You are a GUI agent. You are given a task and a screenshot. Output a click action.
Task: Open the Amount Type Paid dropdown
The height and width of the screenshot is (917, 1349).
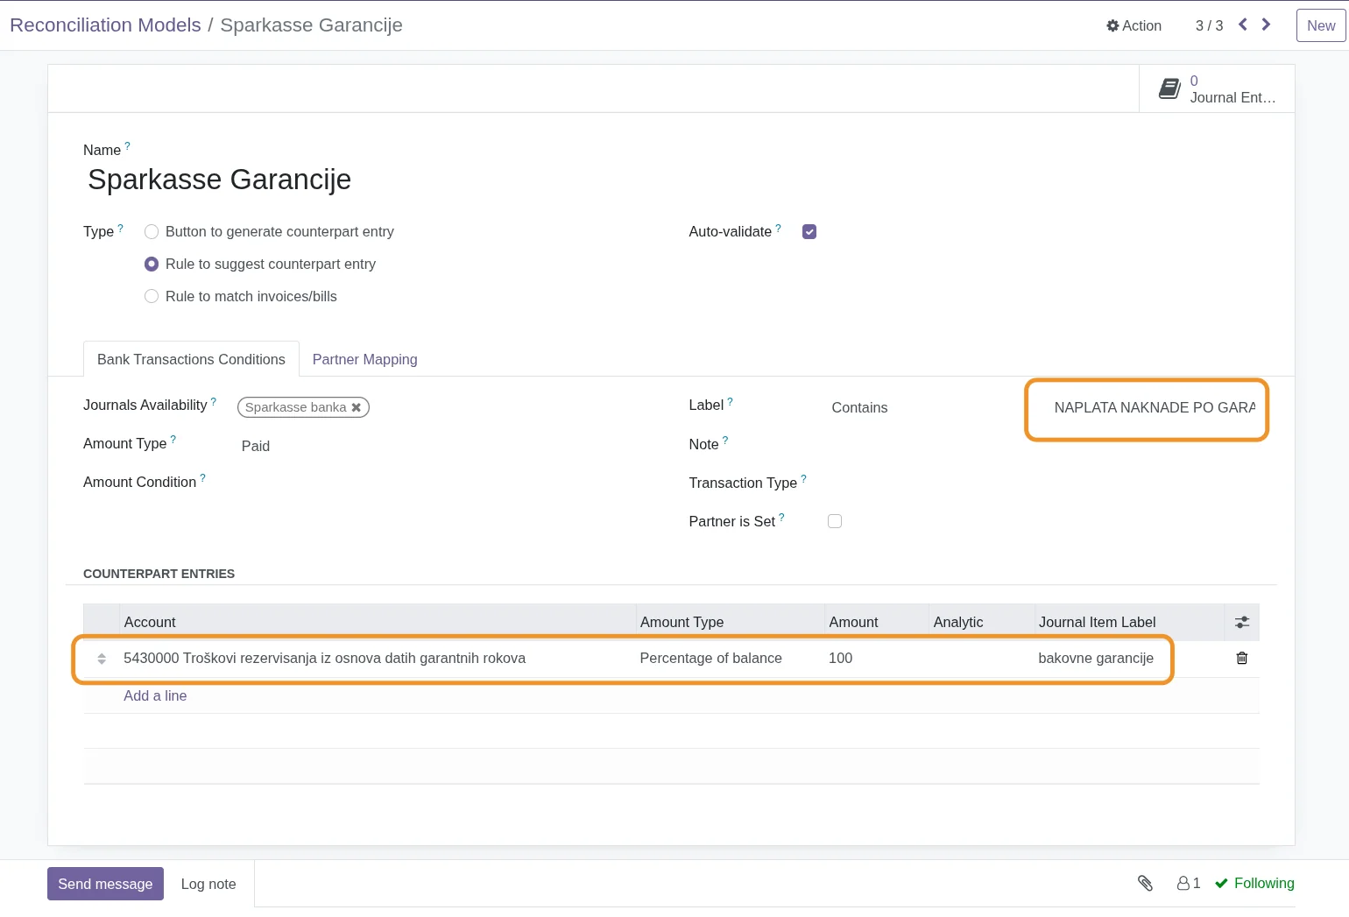[256, 446]
